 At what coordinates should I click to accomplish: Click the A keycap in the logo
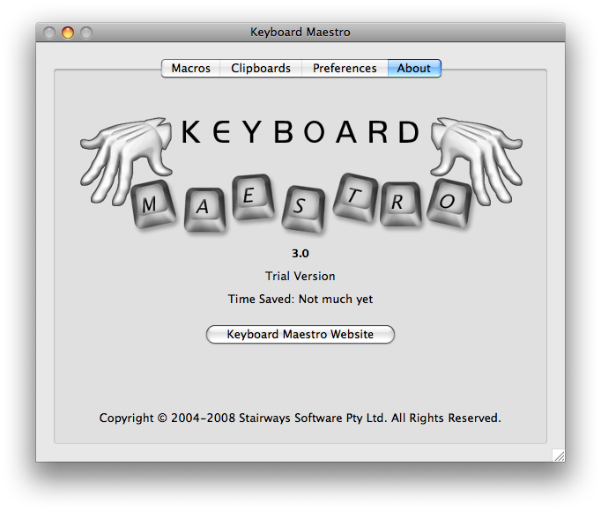204,209
